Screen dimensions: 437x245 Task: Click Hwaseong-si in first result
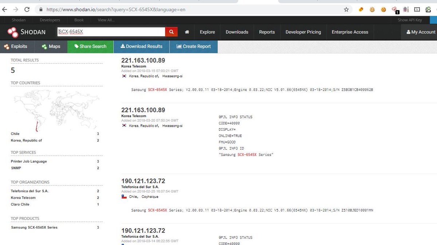[173, 76]
